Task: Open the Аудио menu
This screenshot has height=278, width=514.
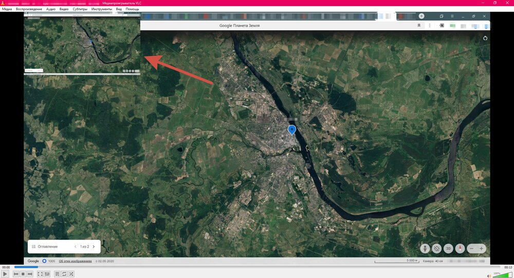Action: tap(51, 9)
